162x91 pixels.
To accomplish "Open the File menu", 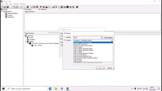I will [x=2, y=4].
